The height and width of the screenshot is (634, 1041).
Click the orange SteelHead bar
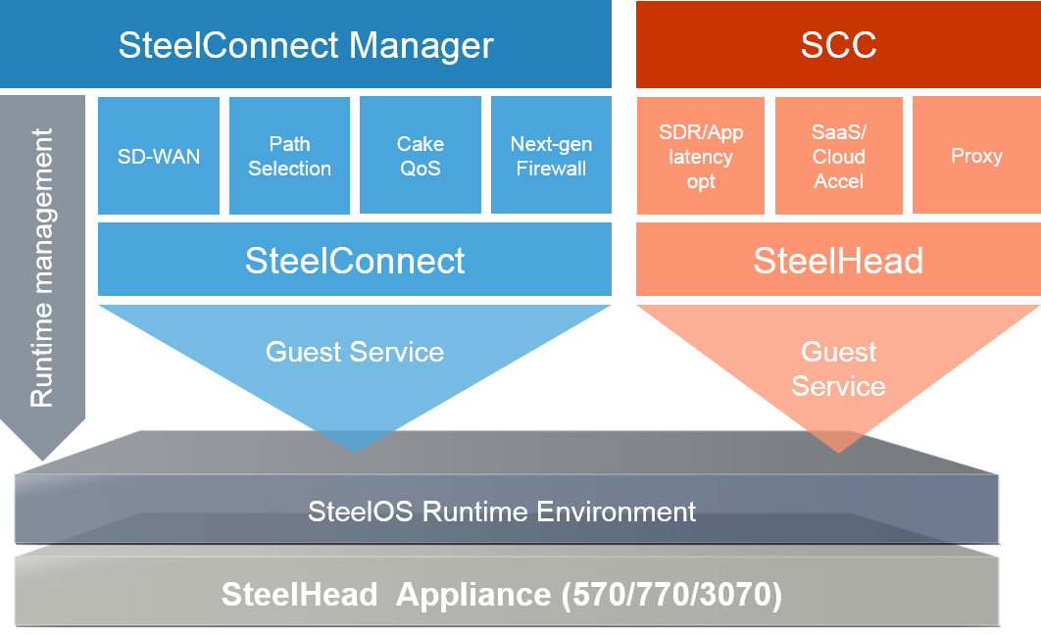838,259
